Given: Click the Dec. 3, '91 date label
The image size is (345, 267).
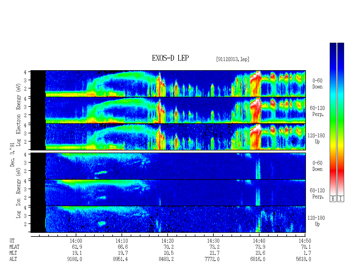Looking at the screenshot, I should [12, 155].
